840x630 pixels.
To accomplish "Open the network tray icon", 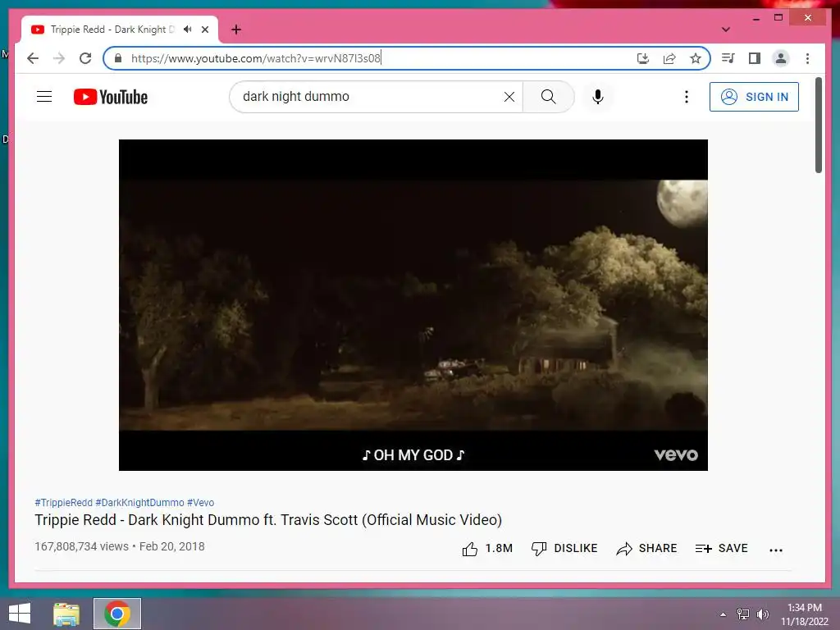I will pos(743,614).
